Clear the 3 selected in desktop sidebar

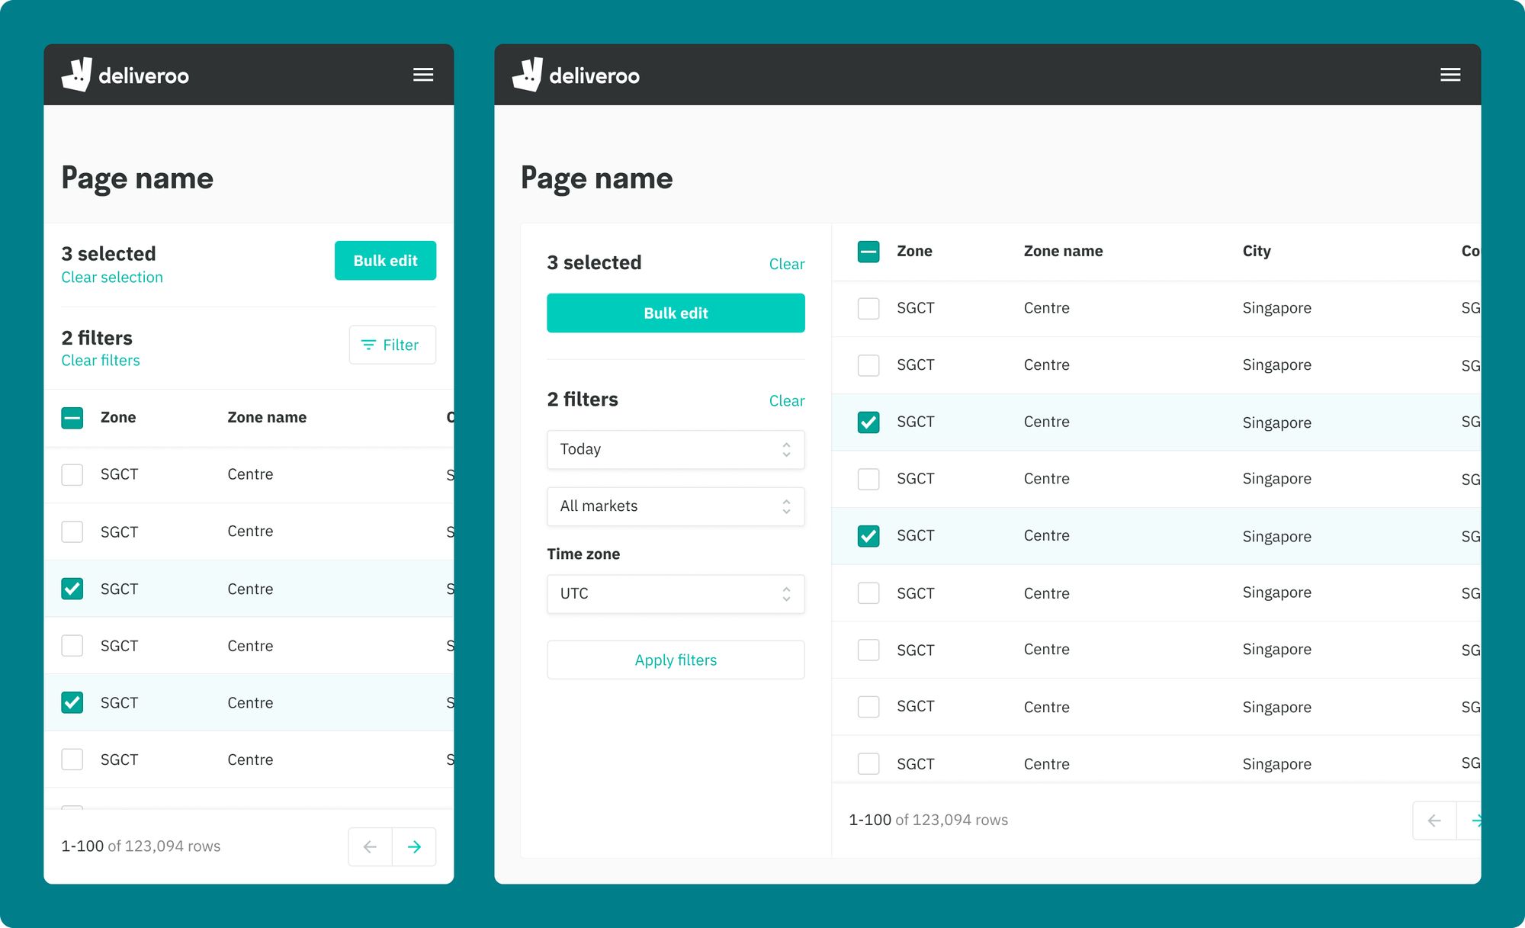coord(786,264)
